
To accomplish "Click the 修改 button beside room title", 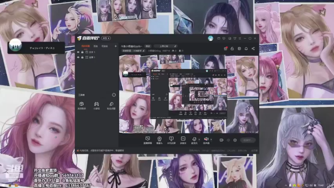I will [x=148, y=46].
